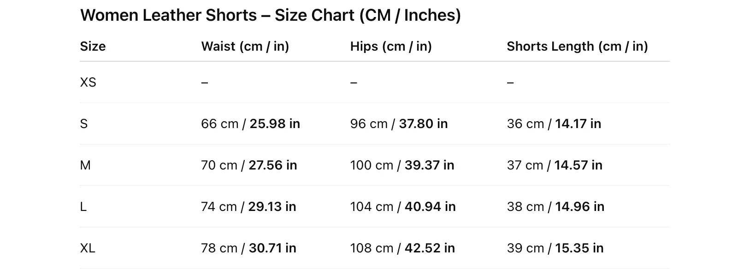Select the Shorts Length column header
Image resolution: width=732 pixels, height=269 pixels.
577,47
